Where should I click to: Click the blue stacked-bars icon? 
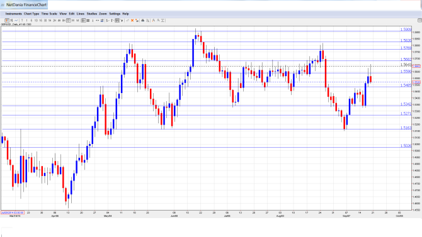(x=102, y=20)
